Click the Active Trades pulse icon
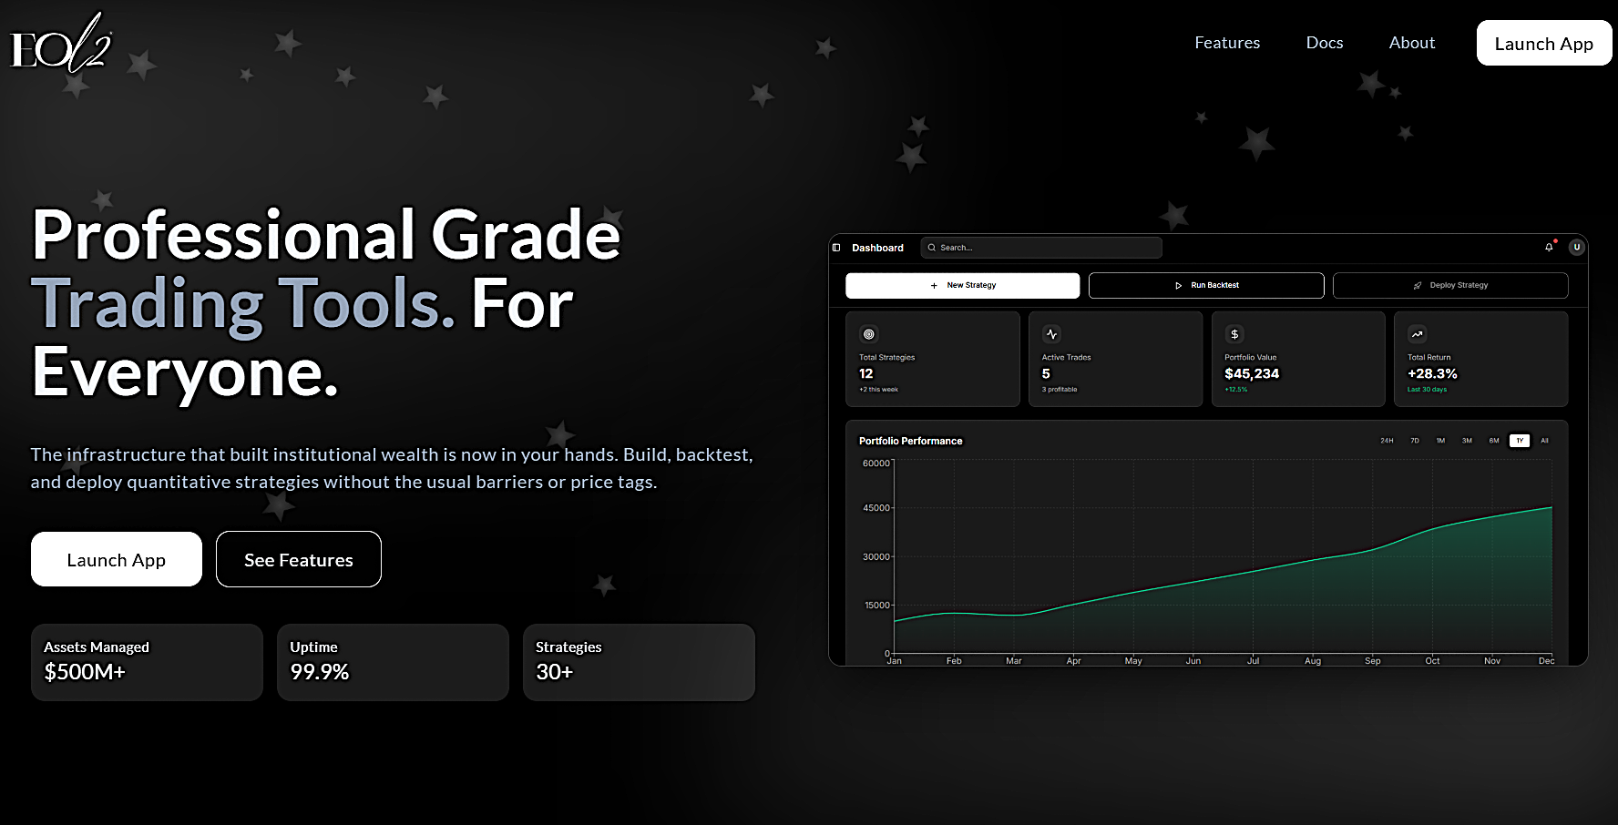The image size is (1618, 825). point(1051,334)
